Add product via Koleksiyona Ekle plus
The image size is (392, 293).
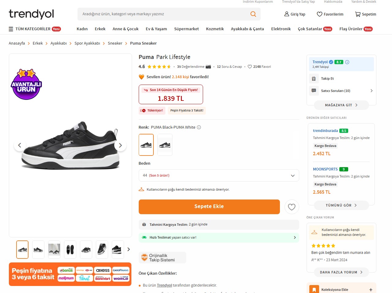(x=371, y=290)
